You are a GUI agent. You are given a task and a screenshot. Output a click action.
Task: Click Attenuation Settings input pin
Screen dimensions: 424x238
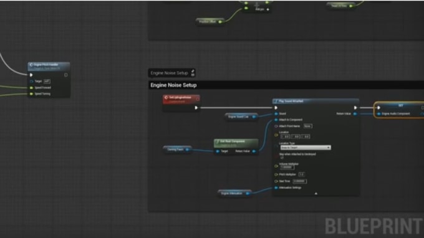(276, 188)
